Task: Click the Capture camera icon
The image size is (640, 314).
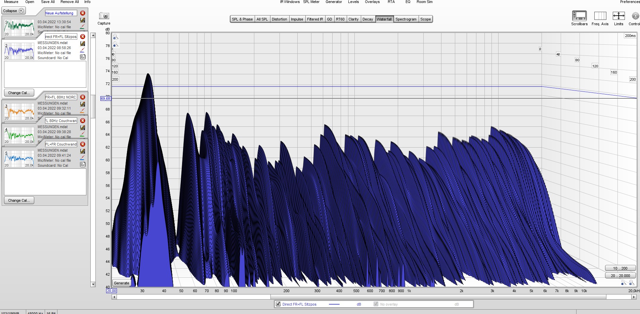Action: [104, 16]
